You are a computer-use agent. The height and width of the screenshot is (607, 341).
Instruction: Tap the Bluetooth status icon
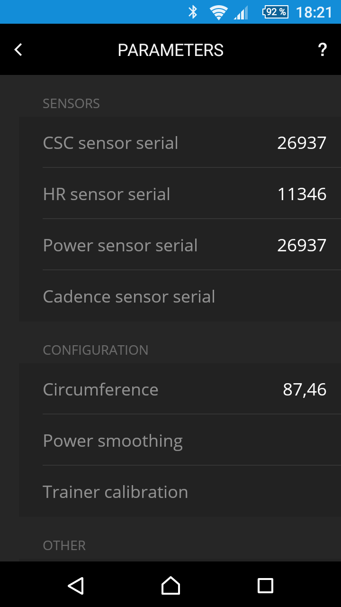pyautogui.click(x=193, y=12)
